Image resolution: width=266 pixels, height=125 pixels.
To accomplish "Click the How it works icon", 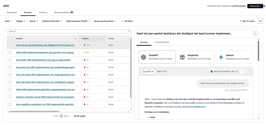I will [x=240, y=21].
